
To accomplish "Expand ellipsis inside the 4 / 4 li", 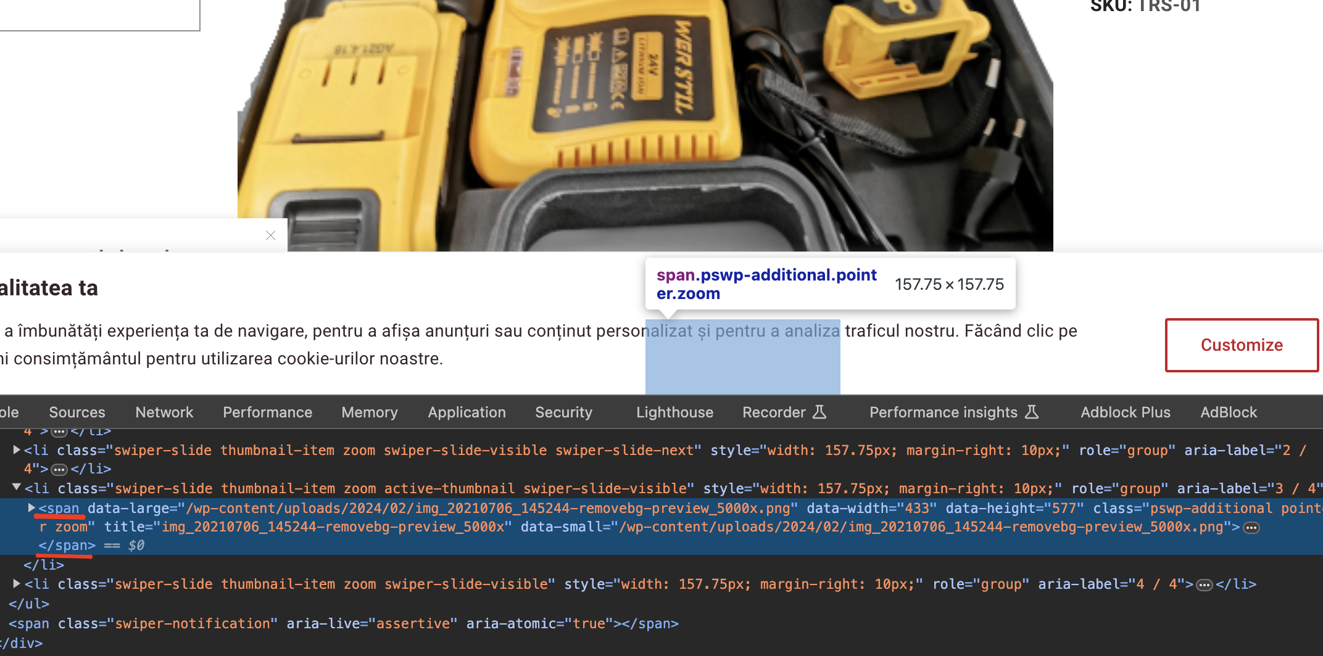I will pyautogui.click(x=1205, y=585).
